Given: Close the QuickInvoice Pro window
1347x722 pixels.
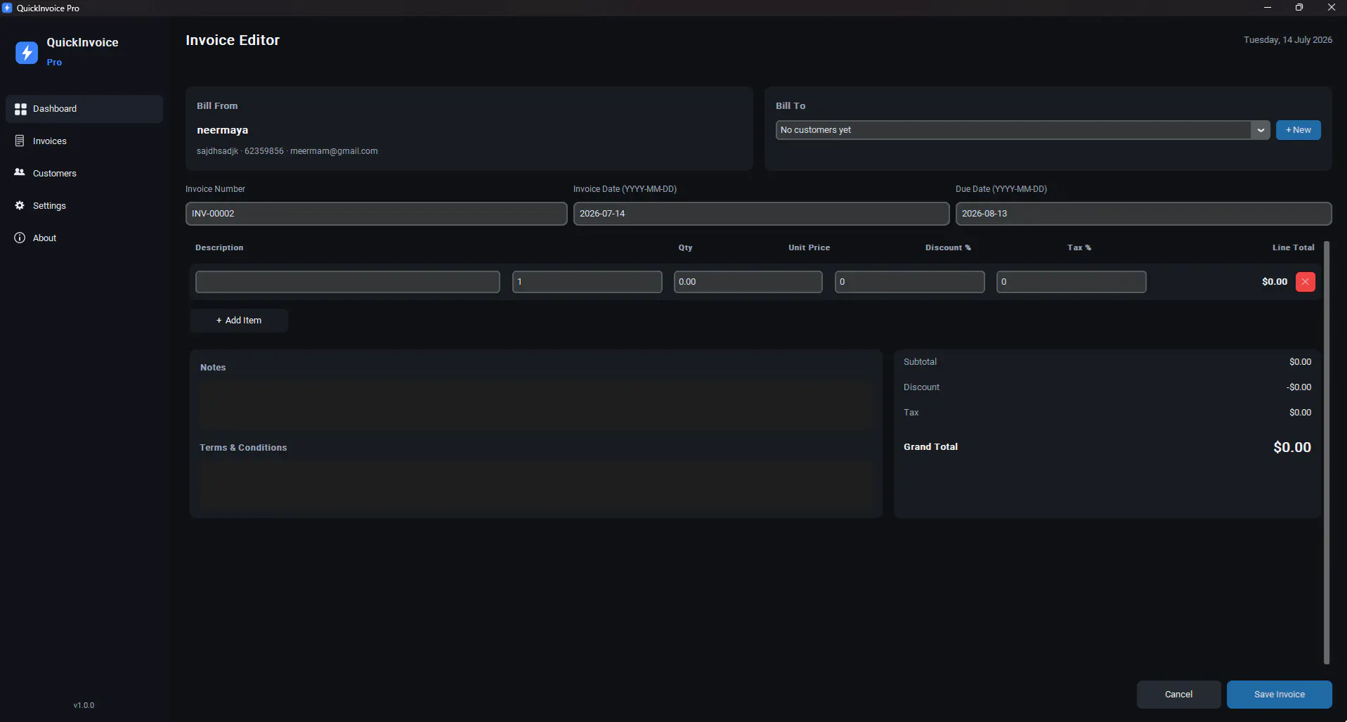Looking at the screenshot, I should tap(1331, 8).
